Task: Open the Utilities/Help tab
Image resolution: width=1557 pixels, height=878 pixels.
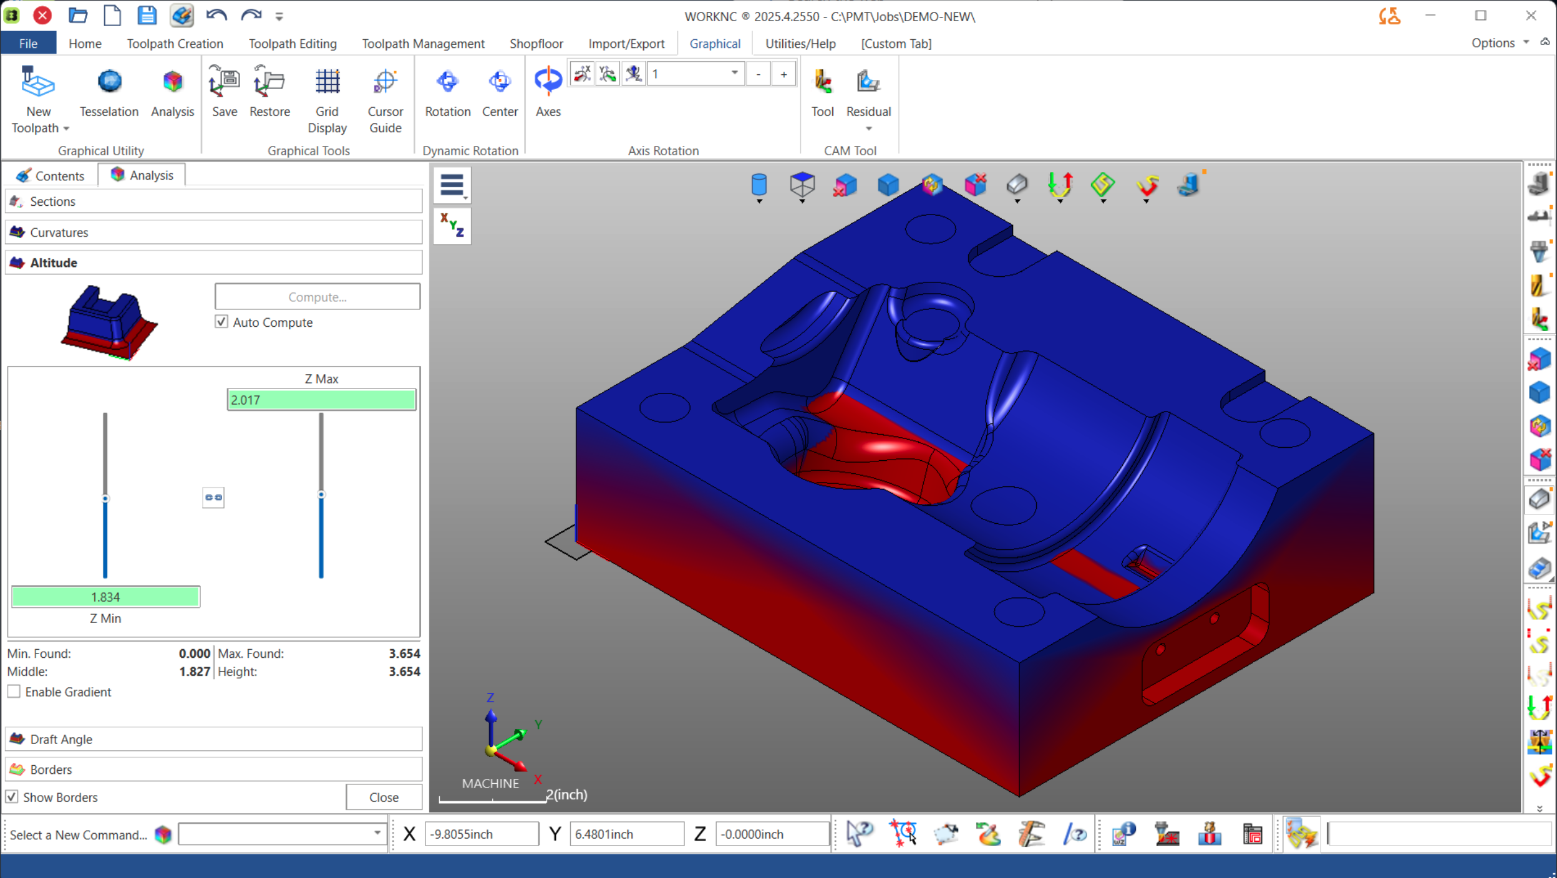Action: pos(800,44)
